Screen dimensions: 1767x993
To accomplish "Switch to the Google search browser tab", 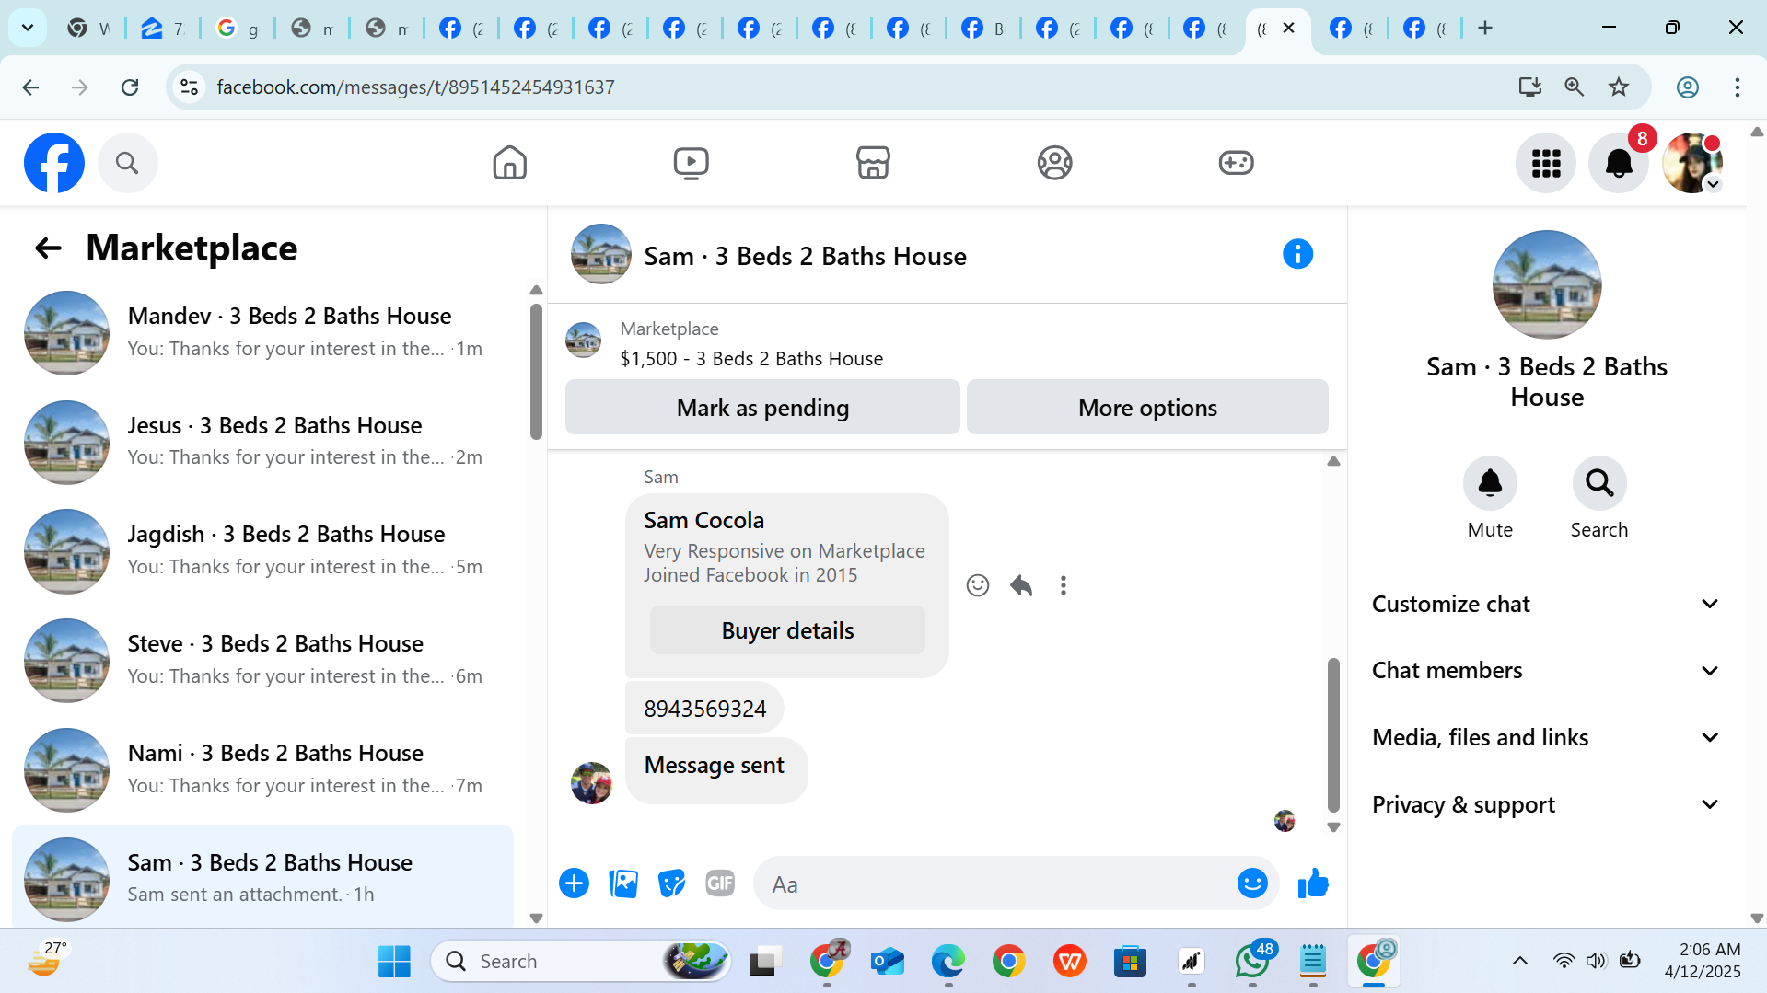I will point(236,28).
